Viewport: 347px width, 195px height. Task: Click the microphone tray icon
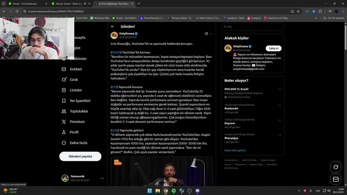pos(311,191)
